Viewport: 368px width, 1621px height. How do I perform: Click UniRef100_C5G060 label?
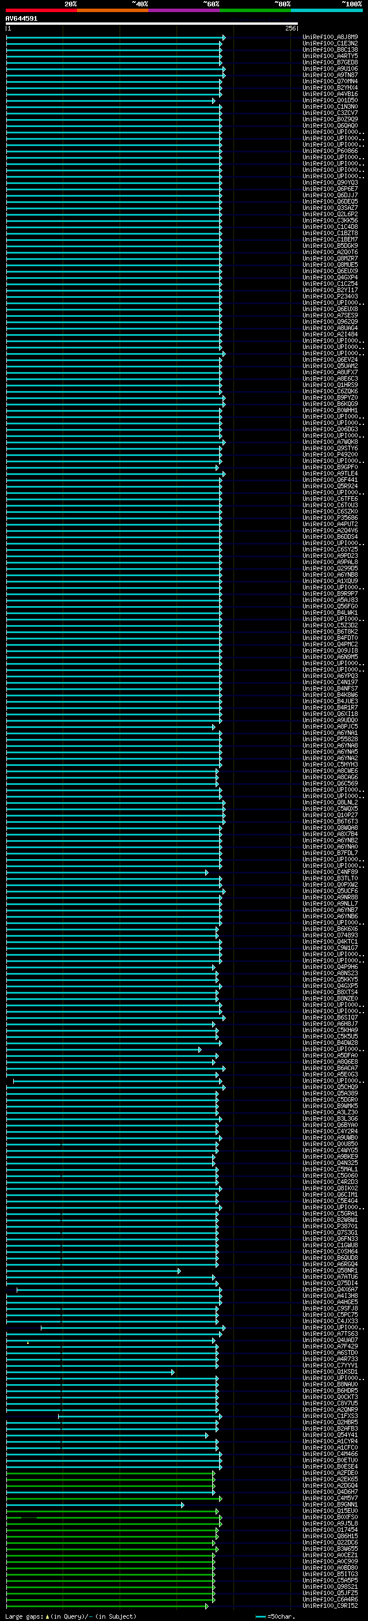[330, 1175]
